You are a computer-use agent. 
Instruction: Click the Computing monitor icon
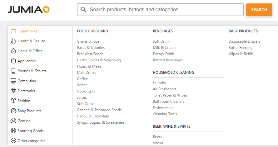point(13,81)
